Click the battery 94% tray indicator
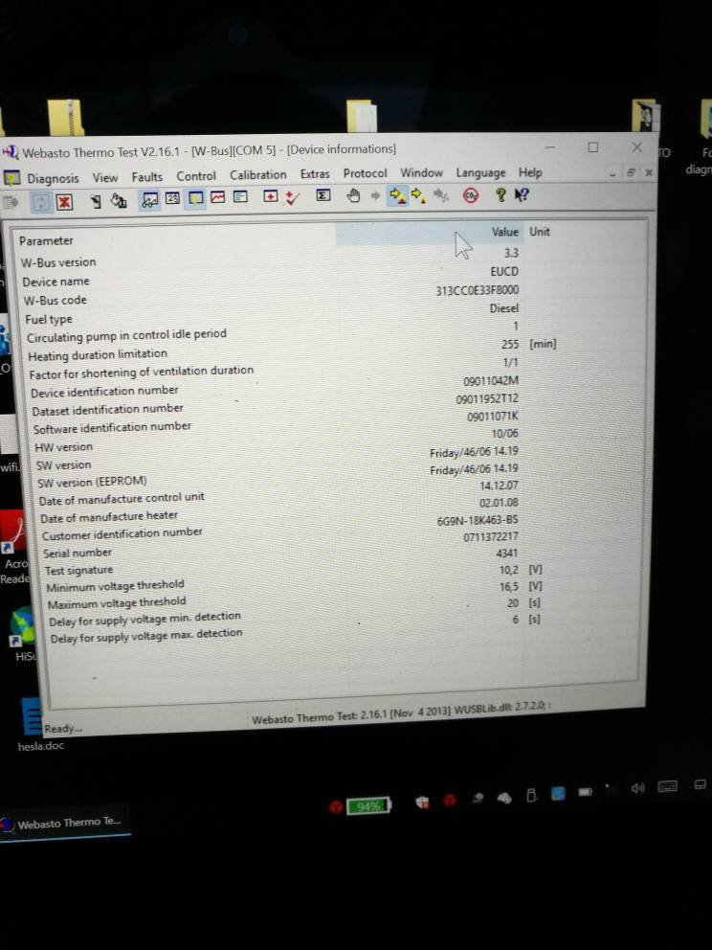The height and width of the screenshot is (950, 712). (x=367, y=806)
